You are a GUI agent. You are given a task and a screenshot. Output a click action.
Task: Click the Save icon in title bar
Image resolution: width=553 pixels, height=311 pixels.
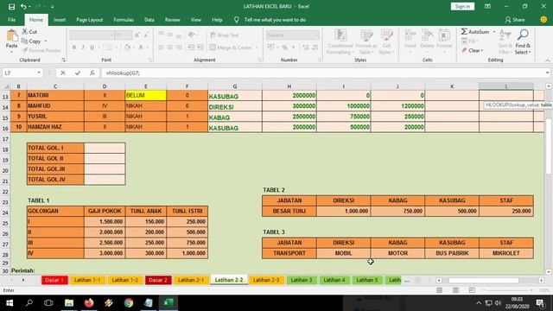[x=11, y=7]
